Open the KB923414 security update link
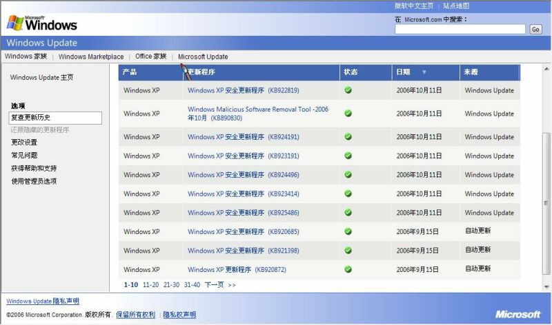This screenshot has height=325, width=552. [244, 193]
